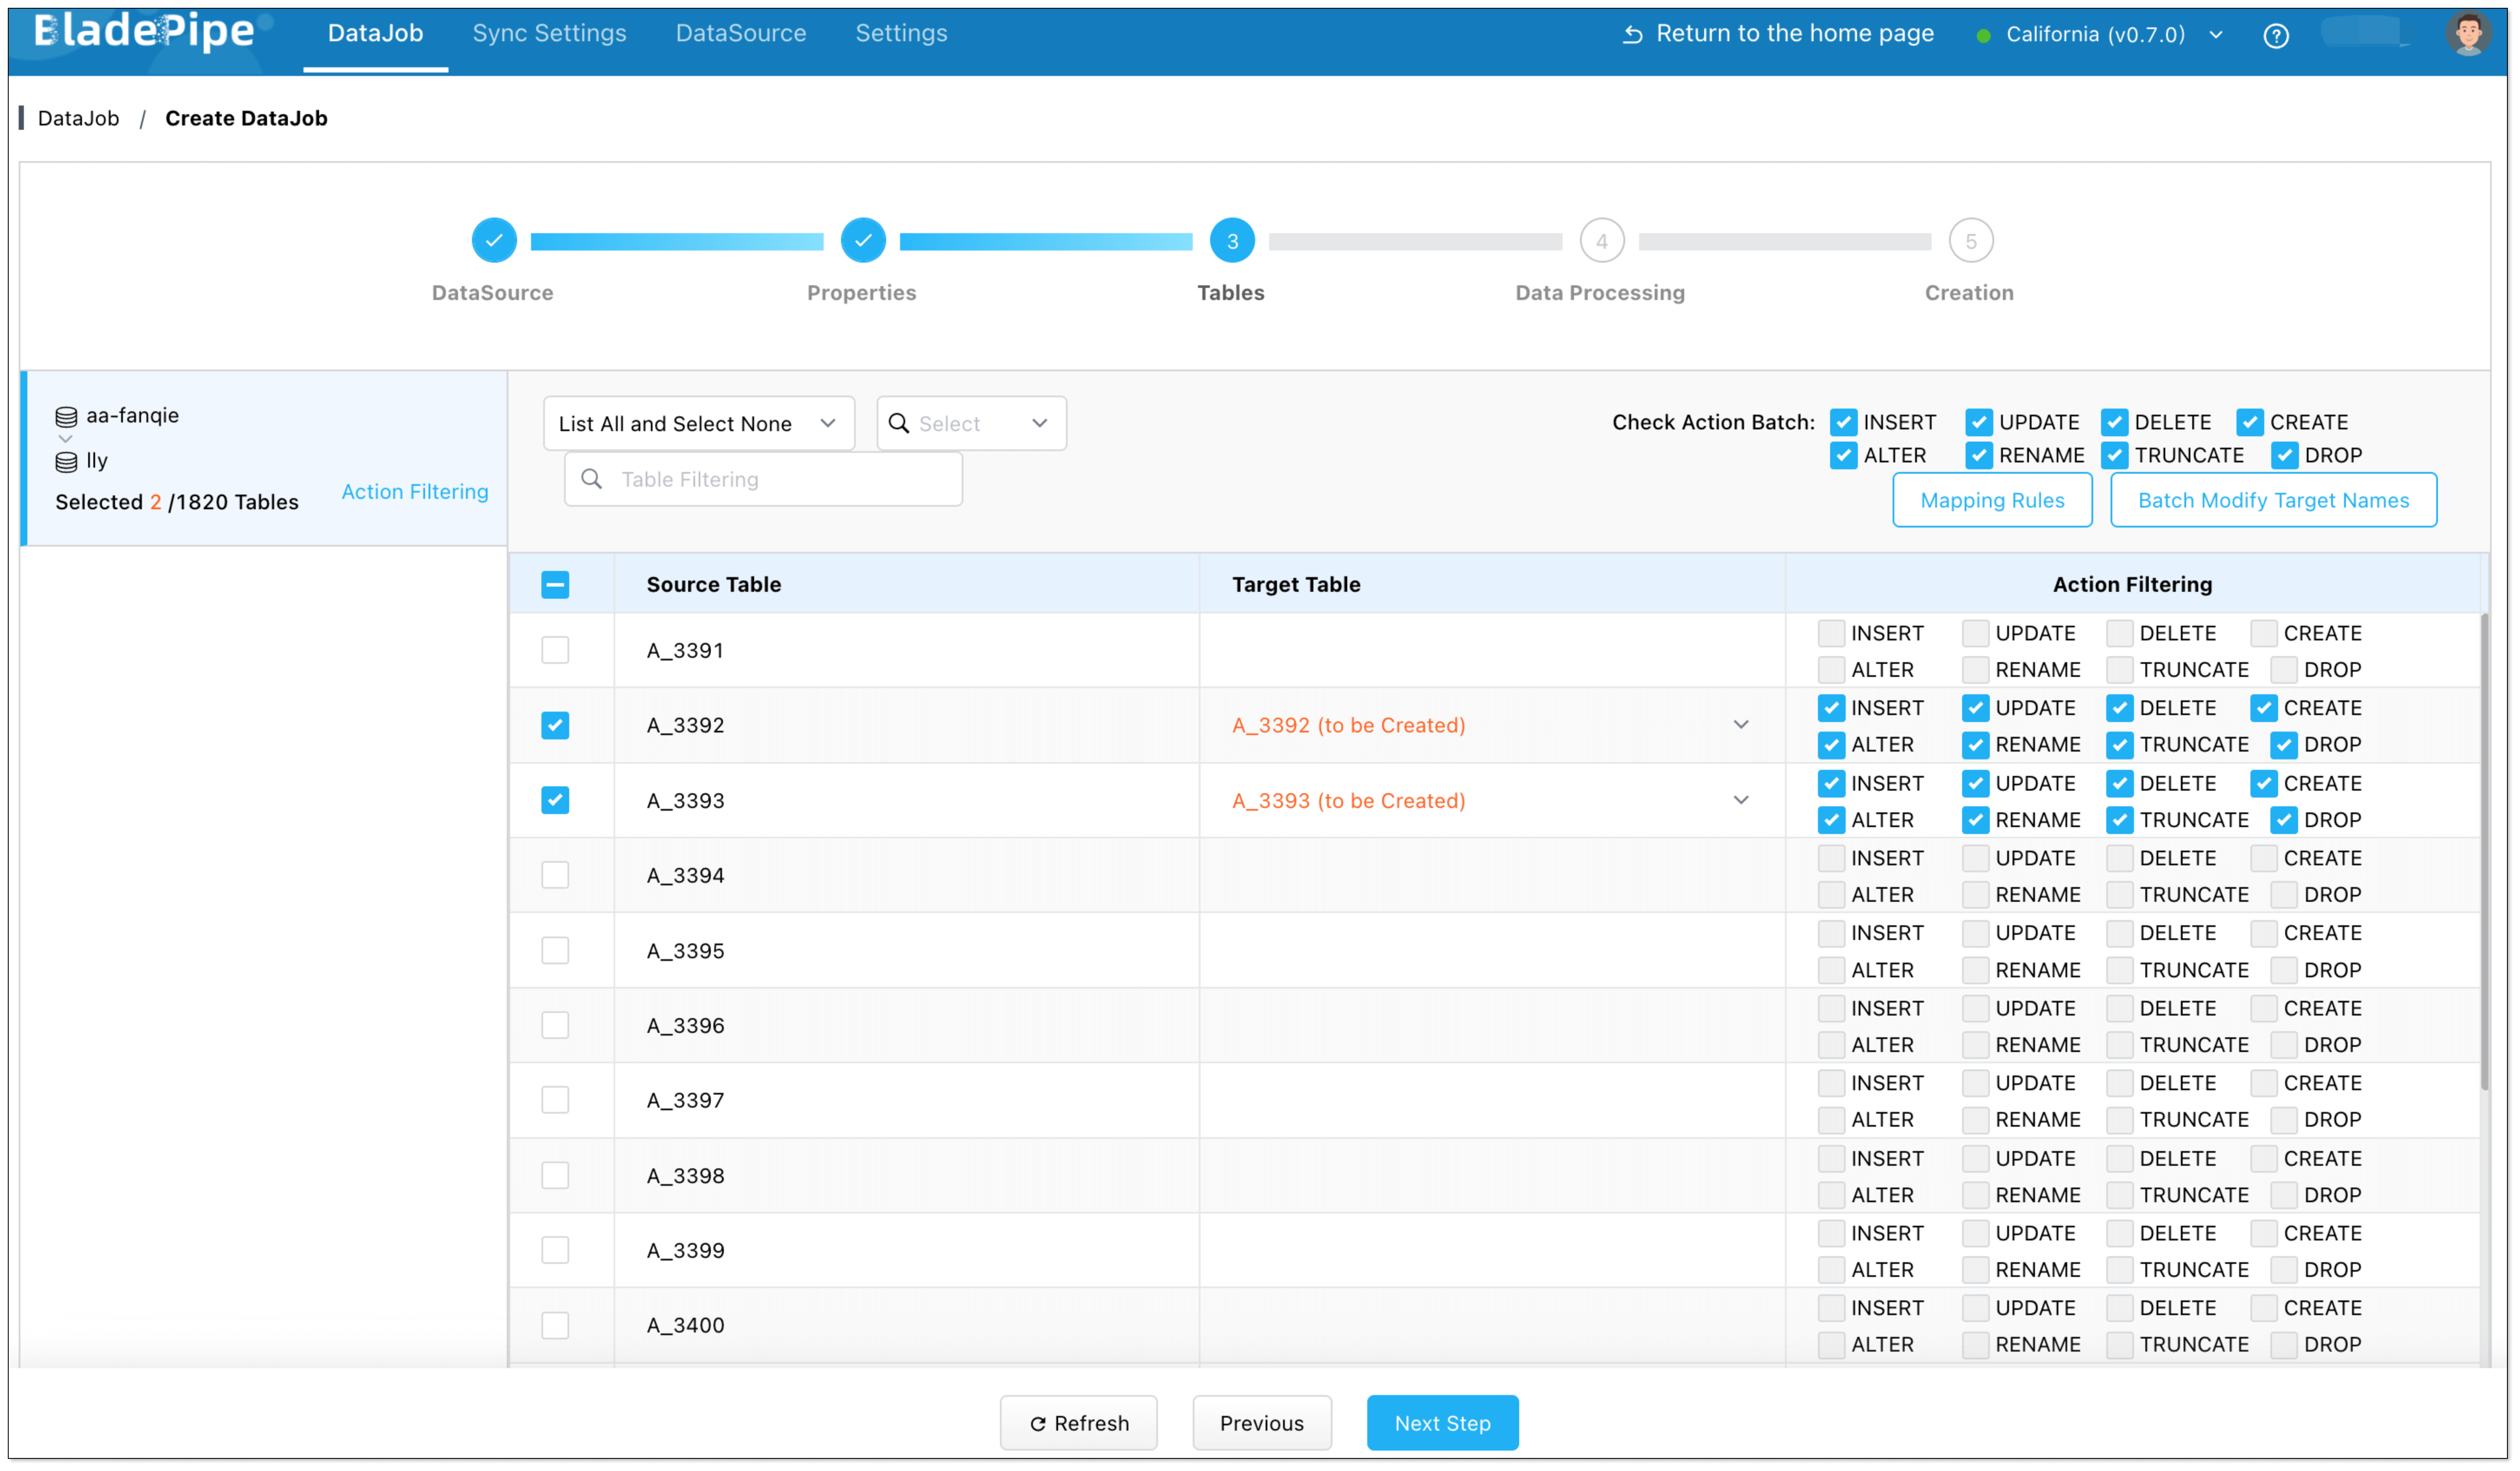Uncheck the batch TRUNCATE action checkbox
Viewport: 2520px width, 1471px height.
tap(2114, 455)
